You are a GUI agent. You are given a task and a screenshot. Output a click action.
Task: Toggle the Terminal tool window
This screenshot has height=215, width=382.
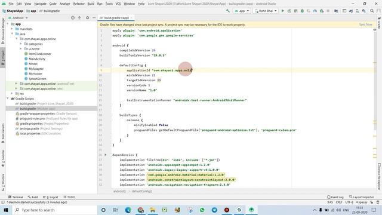tap(16, 197)
